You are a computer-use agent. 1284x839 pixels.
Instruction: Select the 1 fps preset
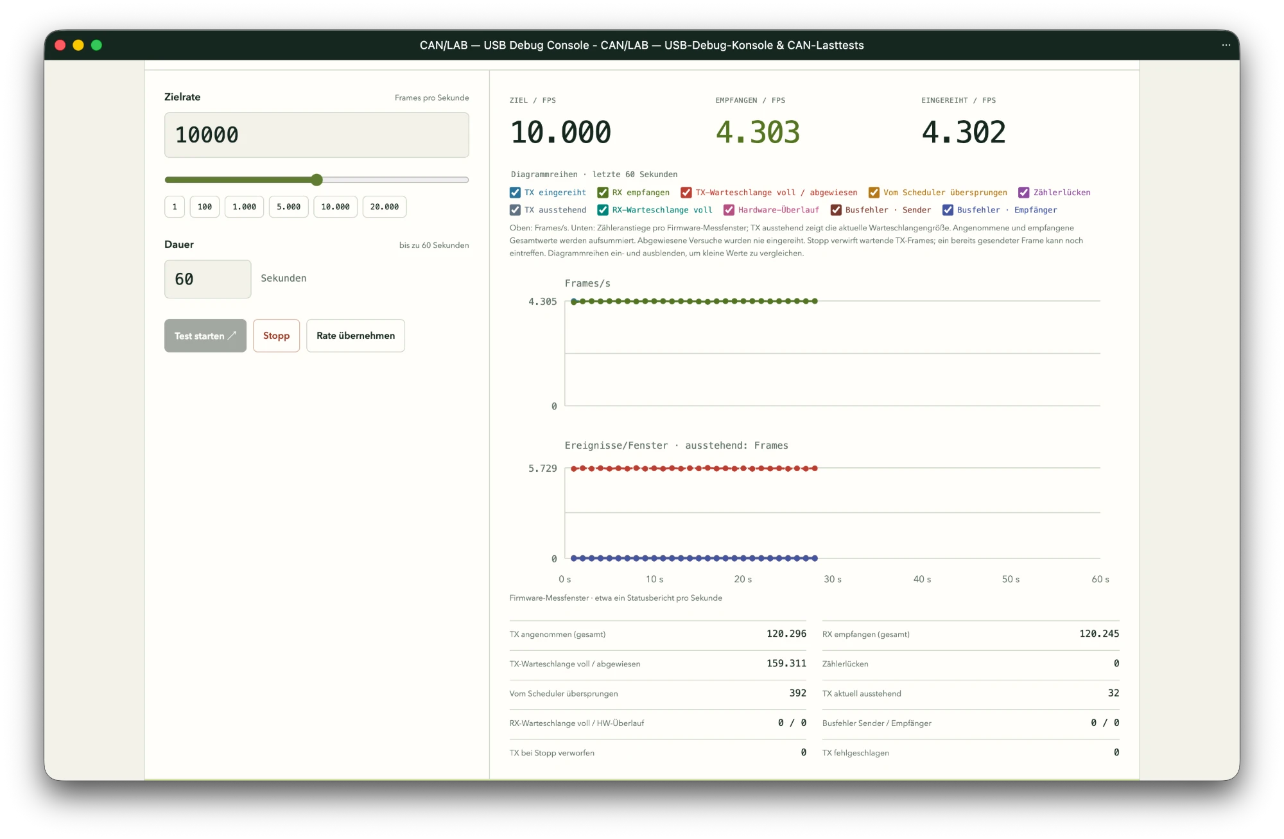(175, 207)
